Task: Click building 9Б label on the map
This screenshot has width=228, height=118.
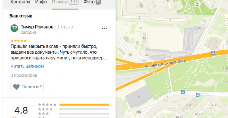Action: tap(139, 112)
